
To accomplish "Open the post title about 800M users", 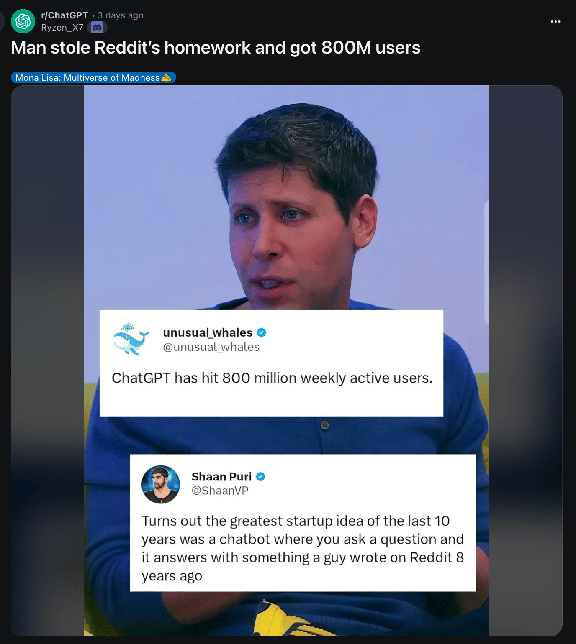I will coord(216,48).
